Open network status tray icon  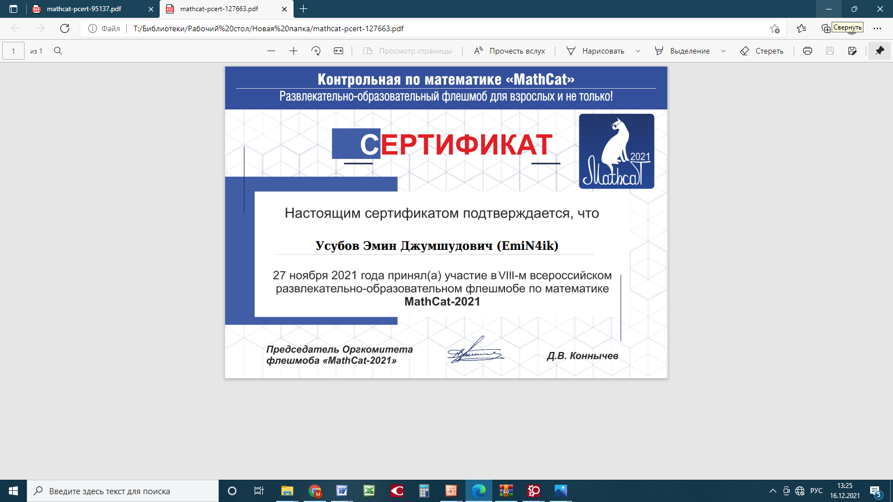click(800, 491)
